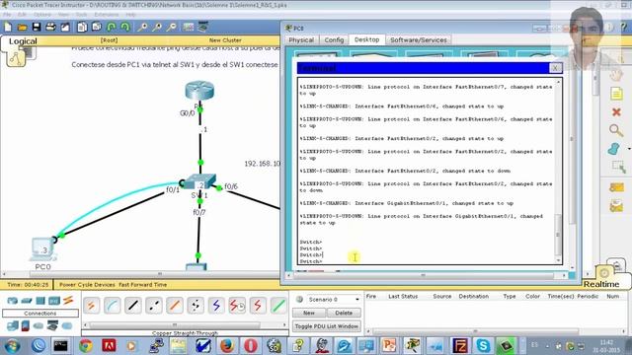Pick the automatic connection type
This screenshot has width=632, height=355.
pyautogui.click(x=91, y=306)
